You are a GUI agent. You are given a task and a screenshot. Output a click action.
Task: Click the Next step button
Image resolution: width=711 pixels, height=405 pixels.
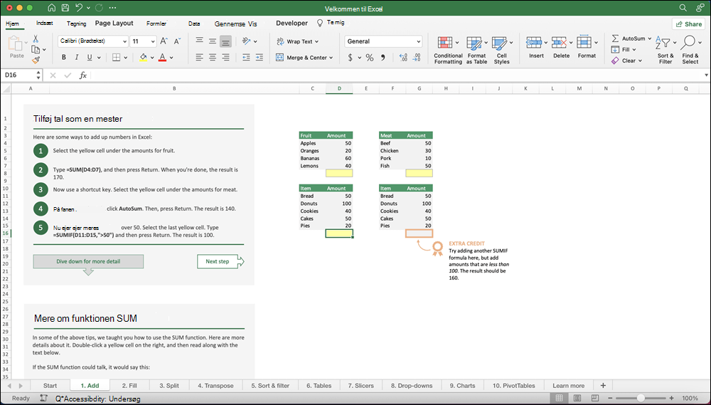pyautogui.click(x=220, y=261)
